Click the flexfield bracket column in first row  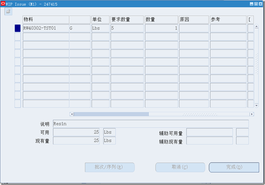click(x=251, y=28)
